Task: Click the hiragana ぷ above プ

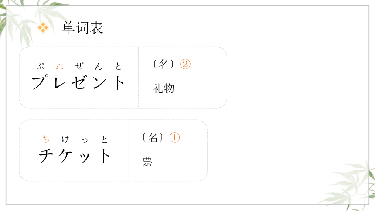Action: pos(40,66)
